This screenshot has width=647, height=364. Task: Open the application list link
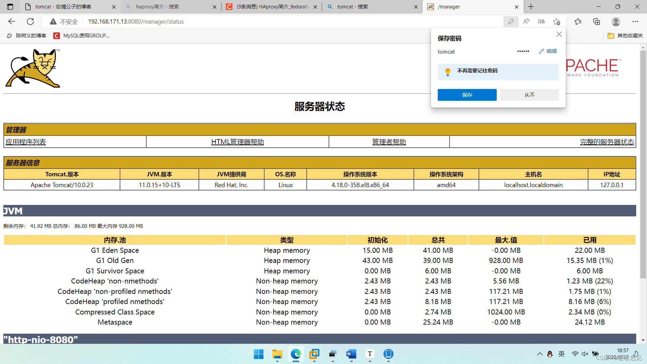pyautogui.click(x=26, y=142)
